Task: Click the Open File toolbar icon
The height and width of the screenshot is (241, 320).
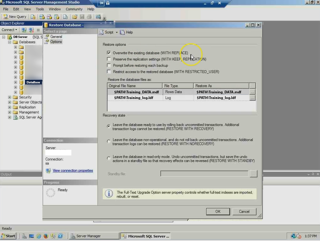Action: point(75,17)
